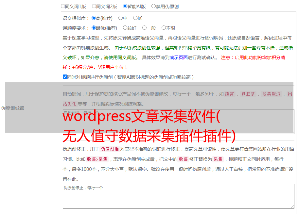Screen dimensions: 298x215
Task: Set 通顺度要求 to 最优(推荐)
Action: [94, 28]
